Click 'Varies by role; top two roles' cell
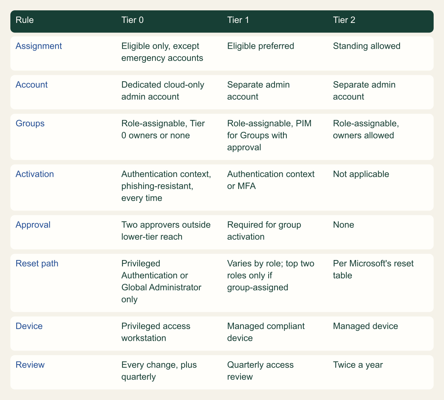 point(271,275)
